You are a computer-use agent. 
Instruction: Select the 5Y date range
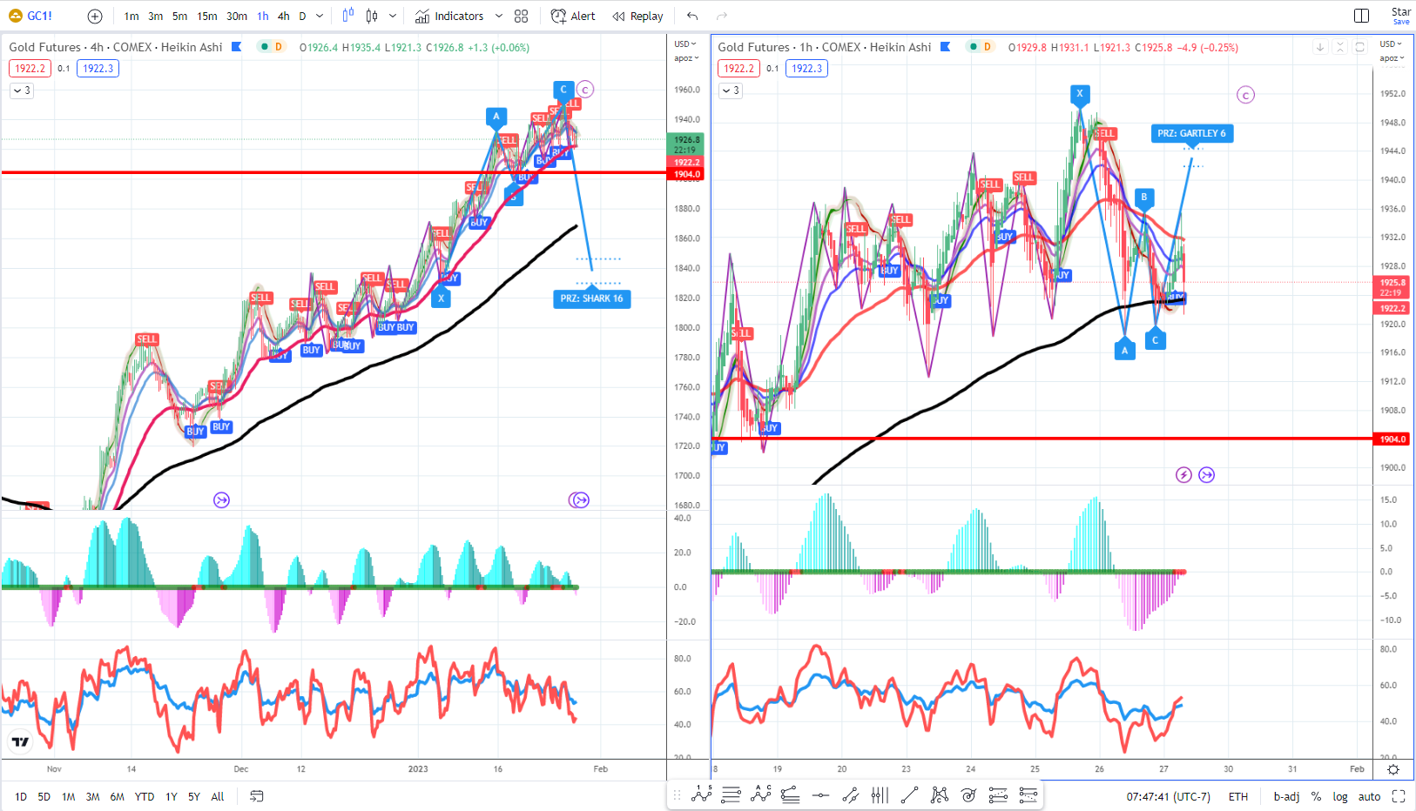point(193,796)
